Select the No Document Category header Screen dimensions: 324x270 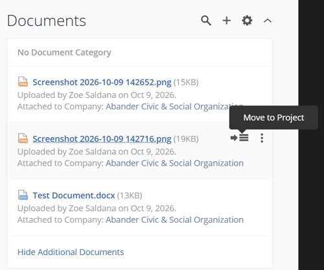[64, 52]
